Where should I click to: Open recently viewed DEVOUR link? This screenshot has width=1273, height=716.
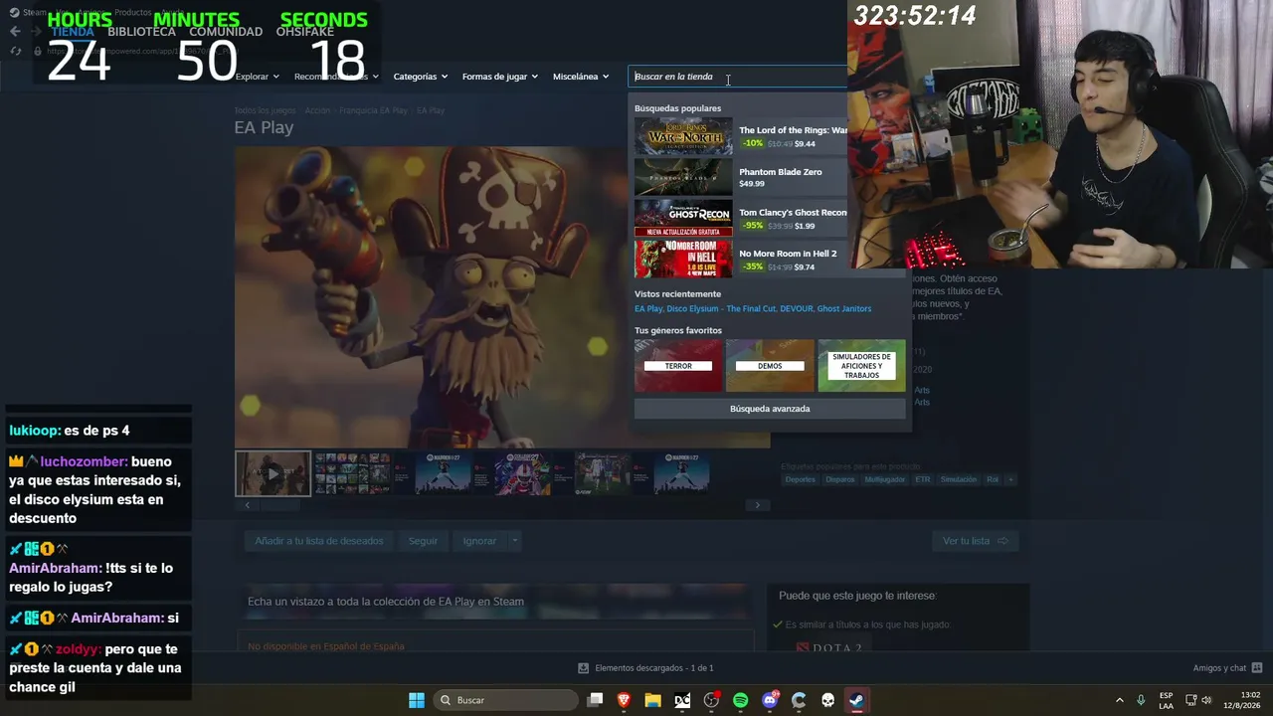coord(797,309)
